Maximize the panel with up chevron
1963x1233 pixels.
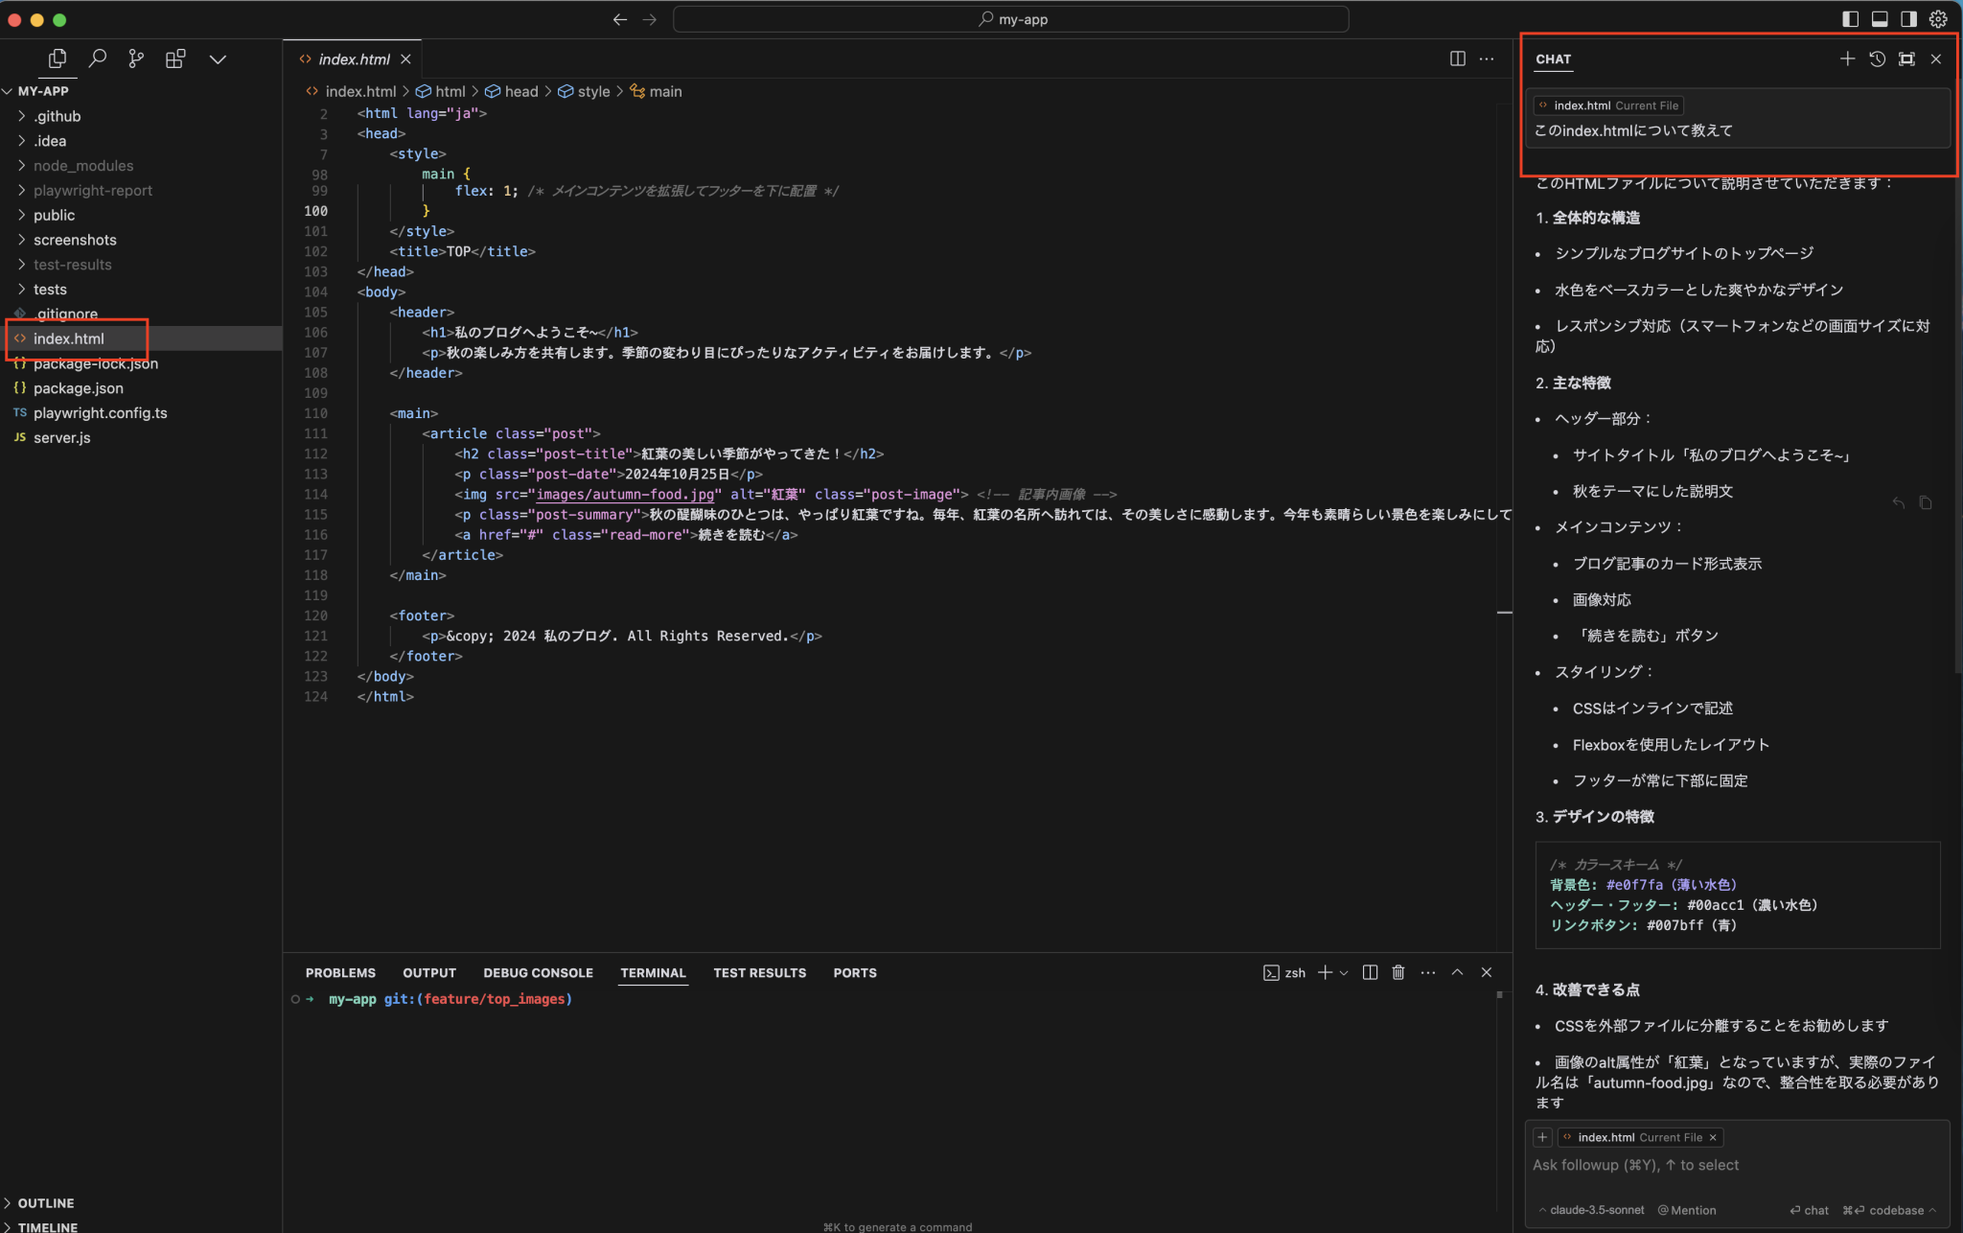[x=1457, y=972]
